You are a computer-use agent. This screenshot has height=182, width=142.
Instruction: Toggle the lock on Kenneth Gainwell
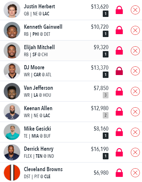119,30
